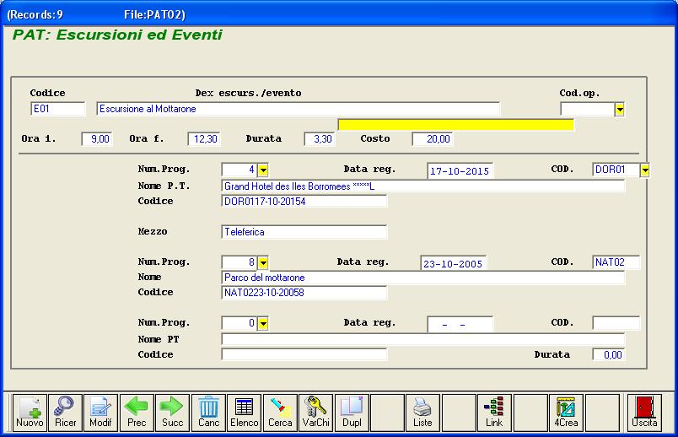Click the Ora i. field 9,00
The image size is (678, 437).
97,139
